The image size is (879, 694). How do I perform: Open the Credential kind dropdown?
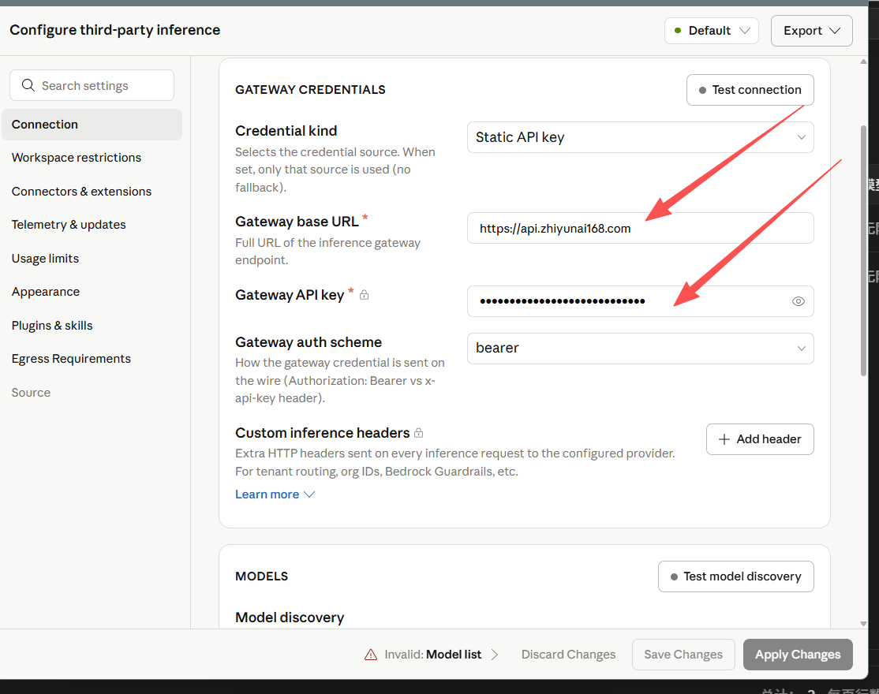coord(640,137)
